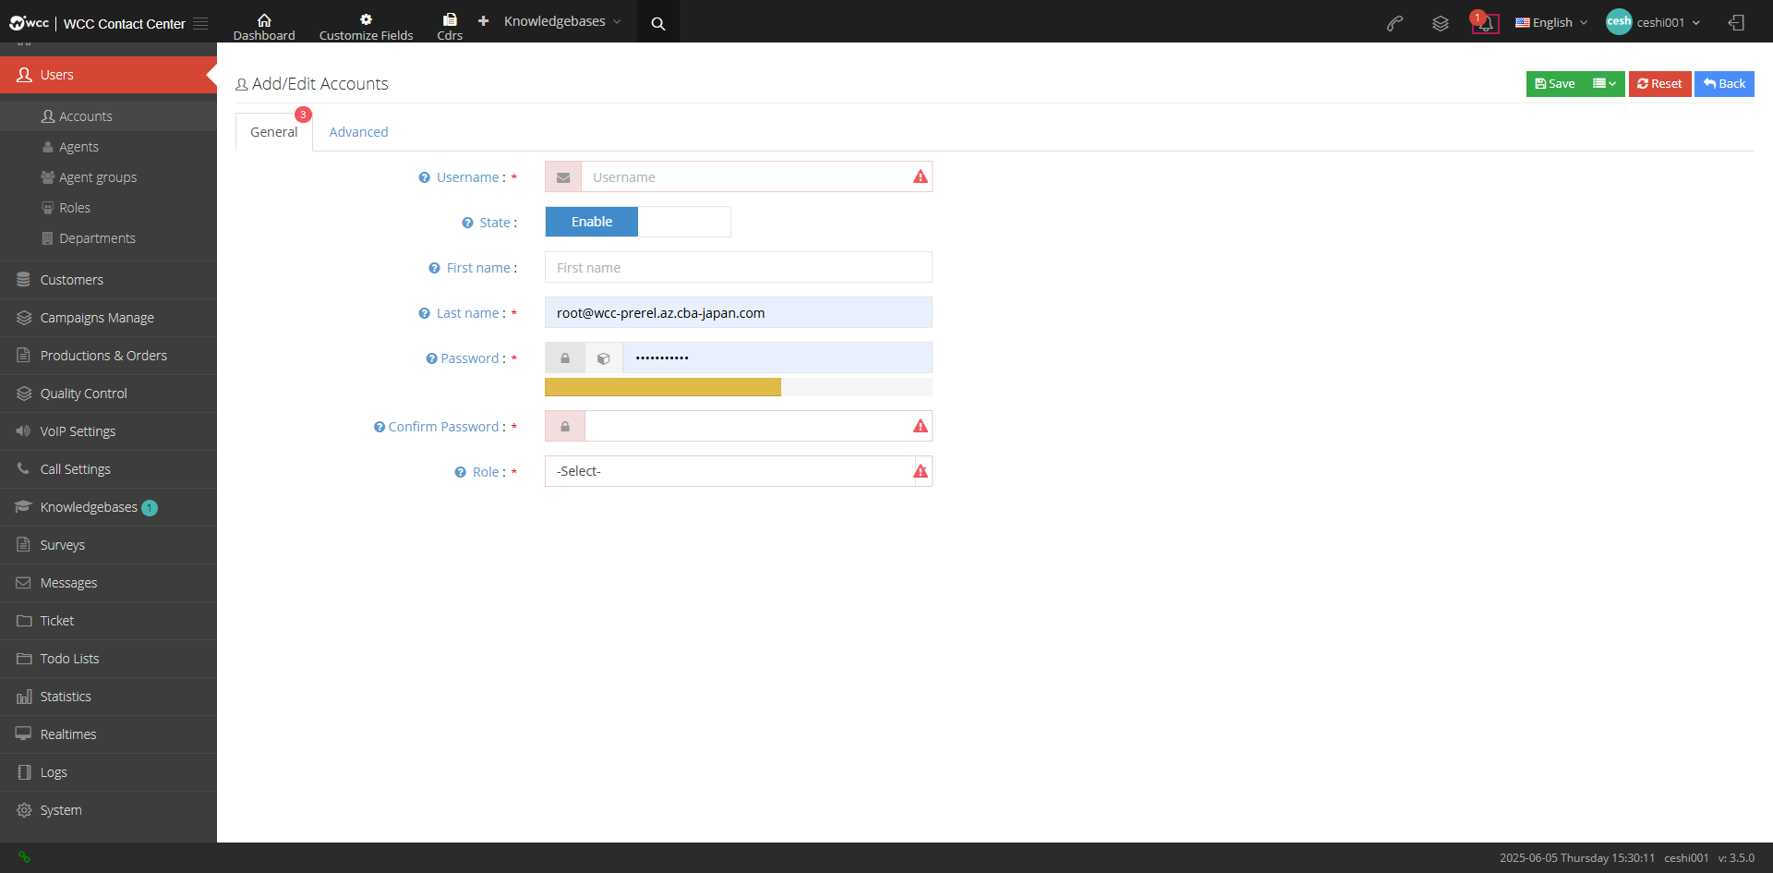This screenshot has width=1773, height=873.
Task: Expand VoIP Settings in sidebar
Action: point(108,431)
